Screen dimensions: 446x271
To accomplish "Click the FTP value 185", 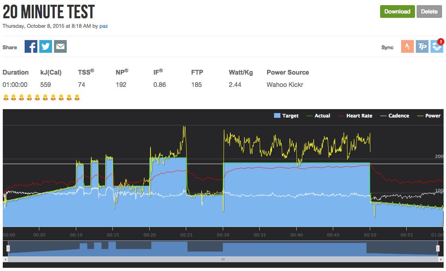I will coord(197,85).
